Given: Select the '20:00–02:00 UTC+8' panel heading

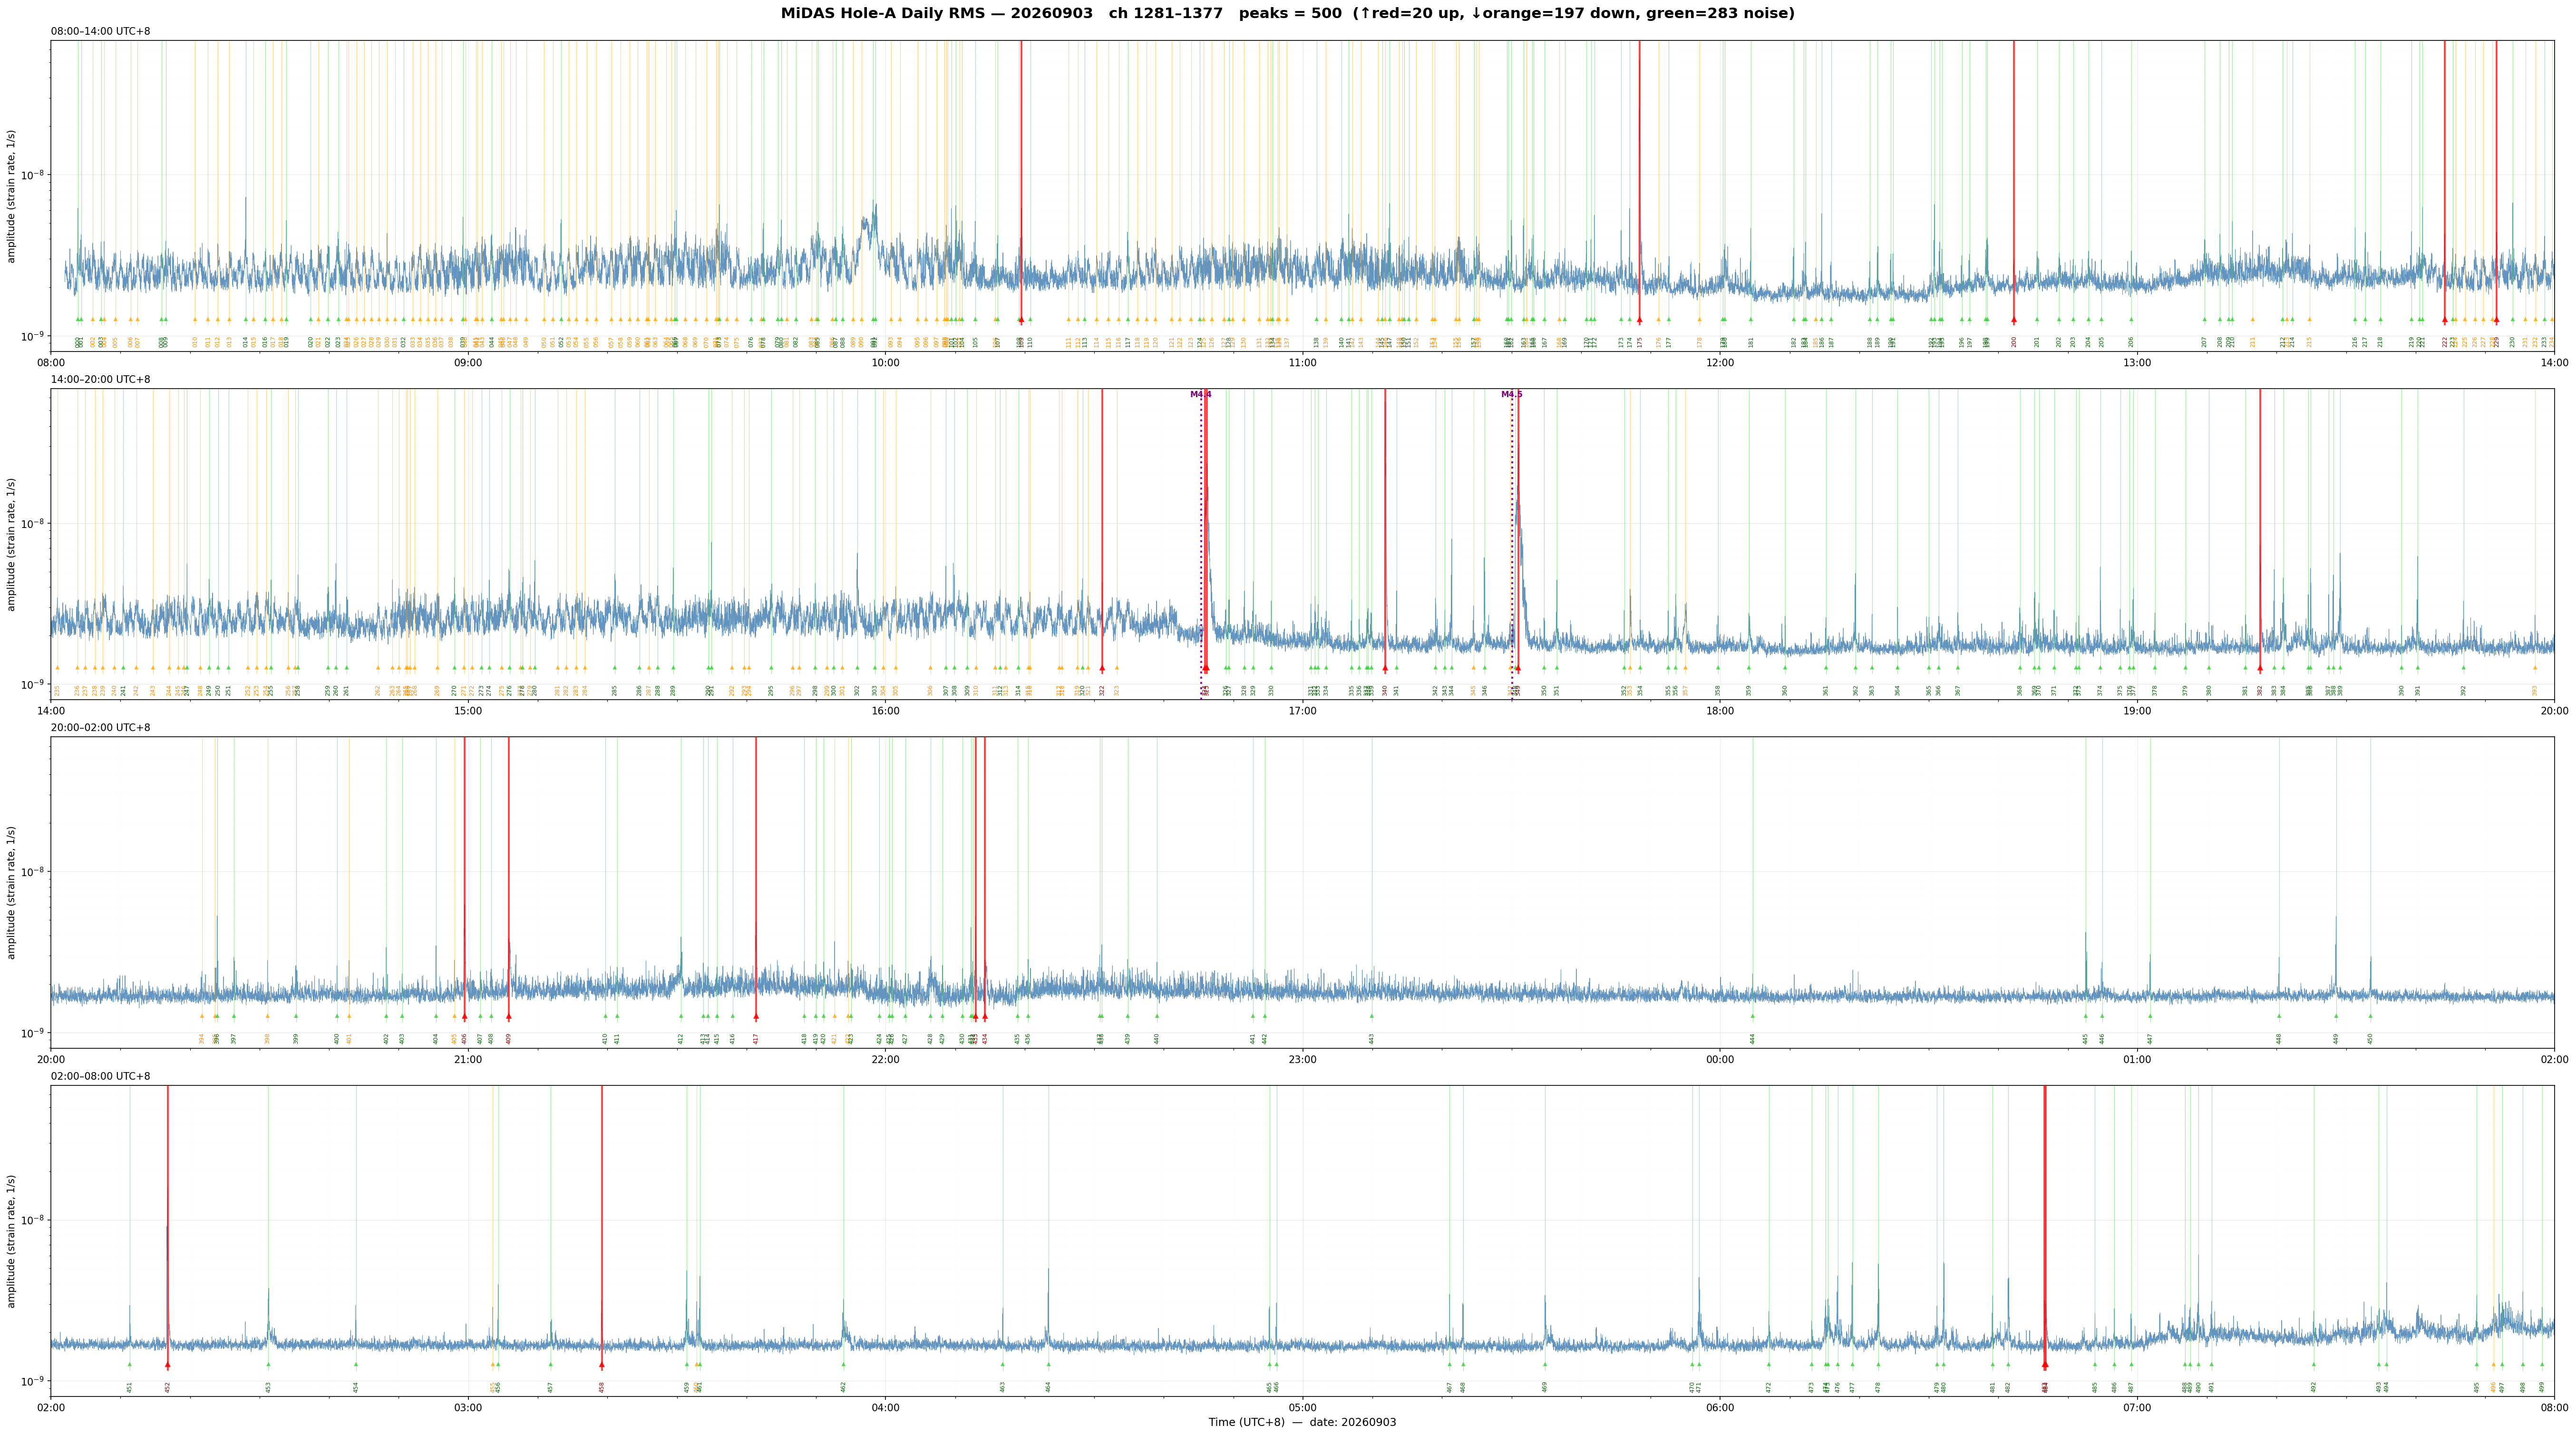Looking at the screenshot, I should [101, 728].
